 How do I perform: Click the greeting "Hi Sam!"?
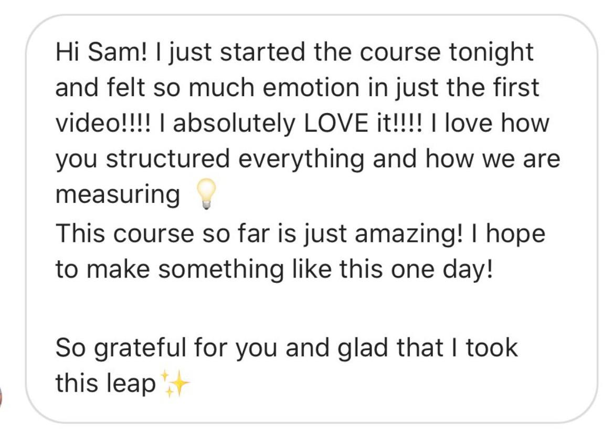coord(102,52)
